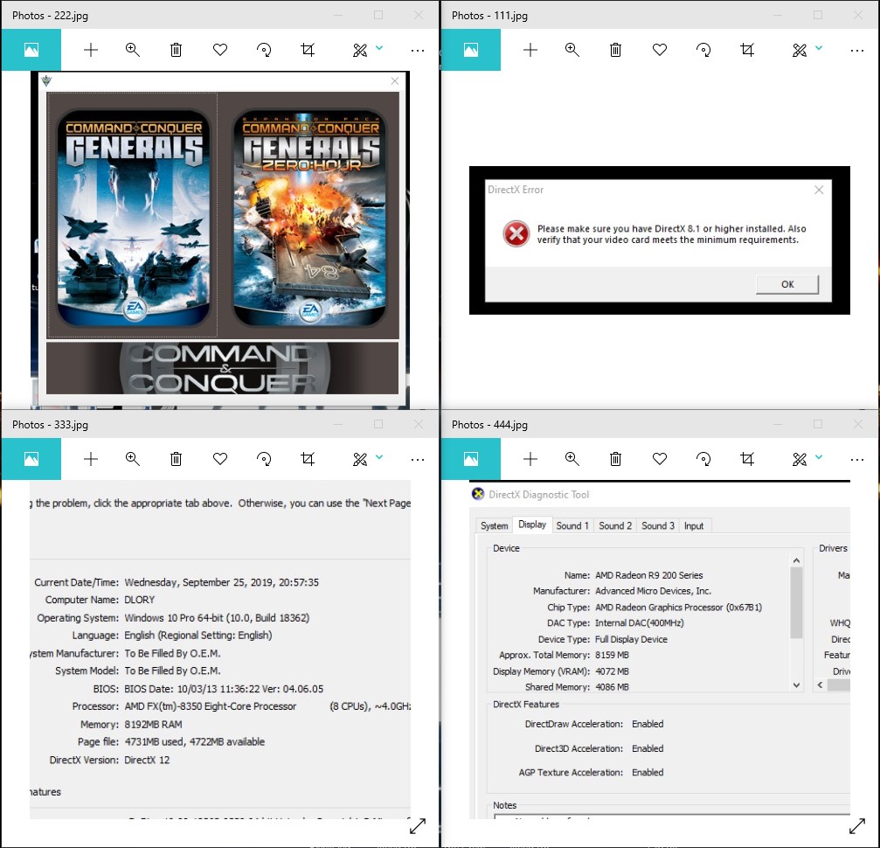Switch to the Sound 2 tab
The height and width of the screenshot is (848, 880).
coord(615,525)
